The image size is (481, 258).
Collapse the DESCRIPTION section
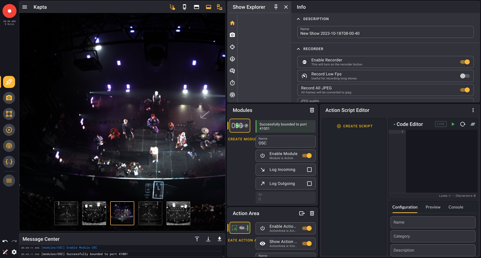click(x=298, y=19)
